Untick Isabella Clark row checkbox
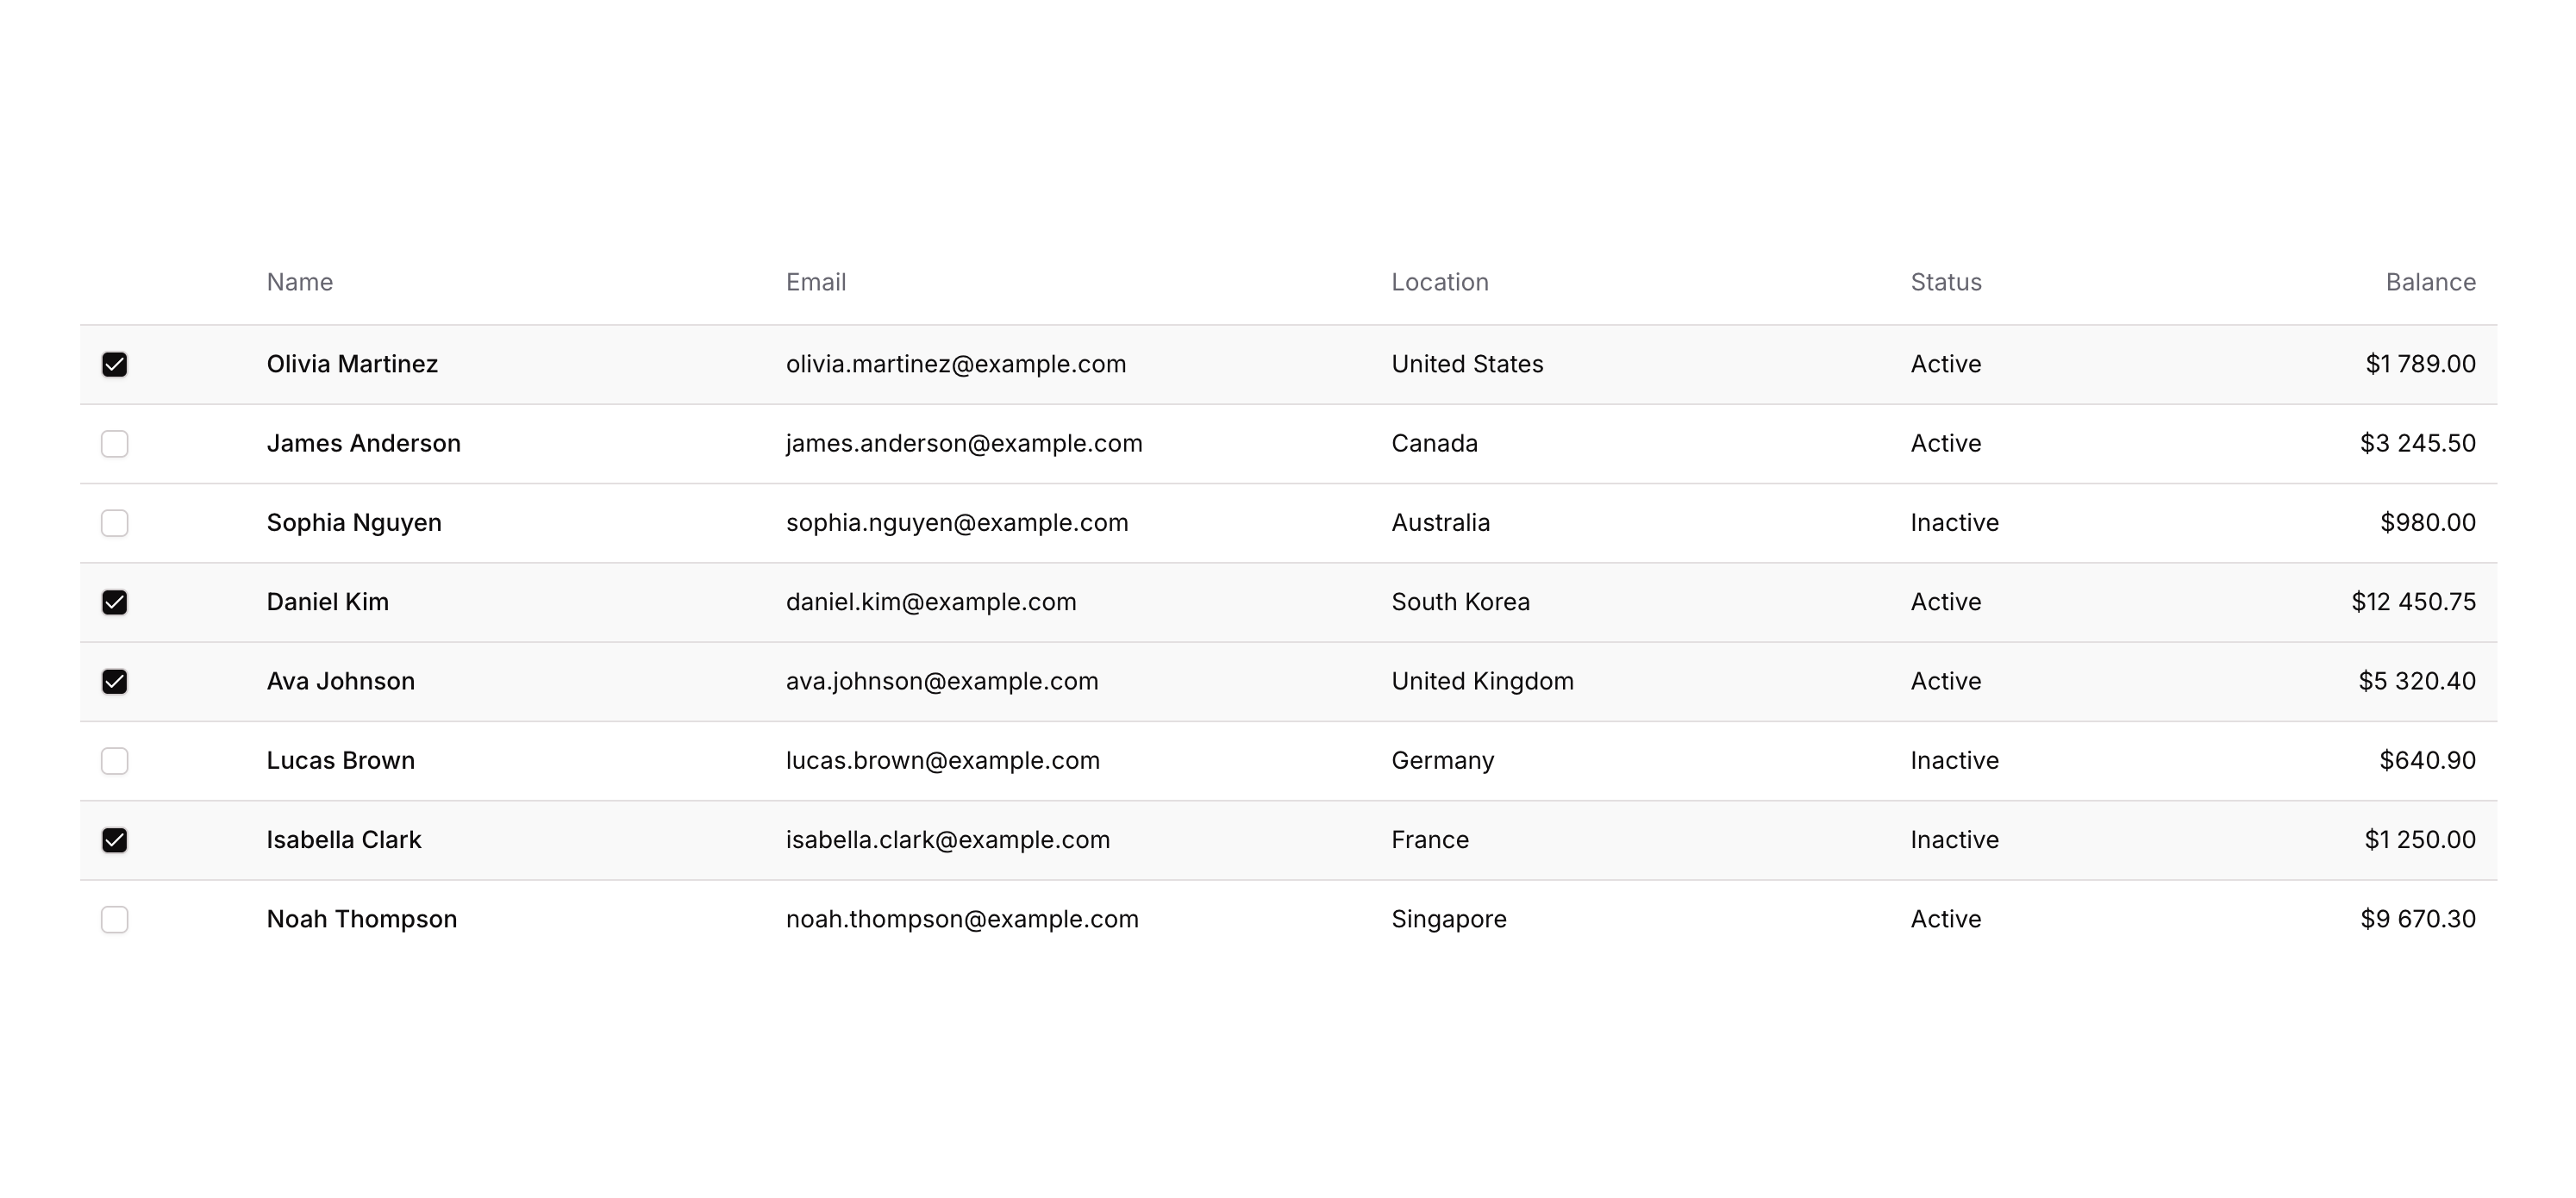 click(x=115, y=840)
